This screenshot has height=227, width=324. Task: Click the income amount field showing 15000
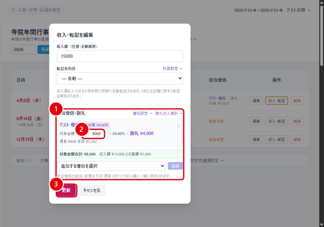[x=120, y=56]
